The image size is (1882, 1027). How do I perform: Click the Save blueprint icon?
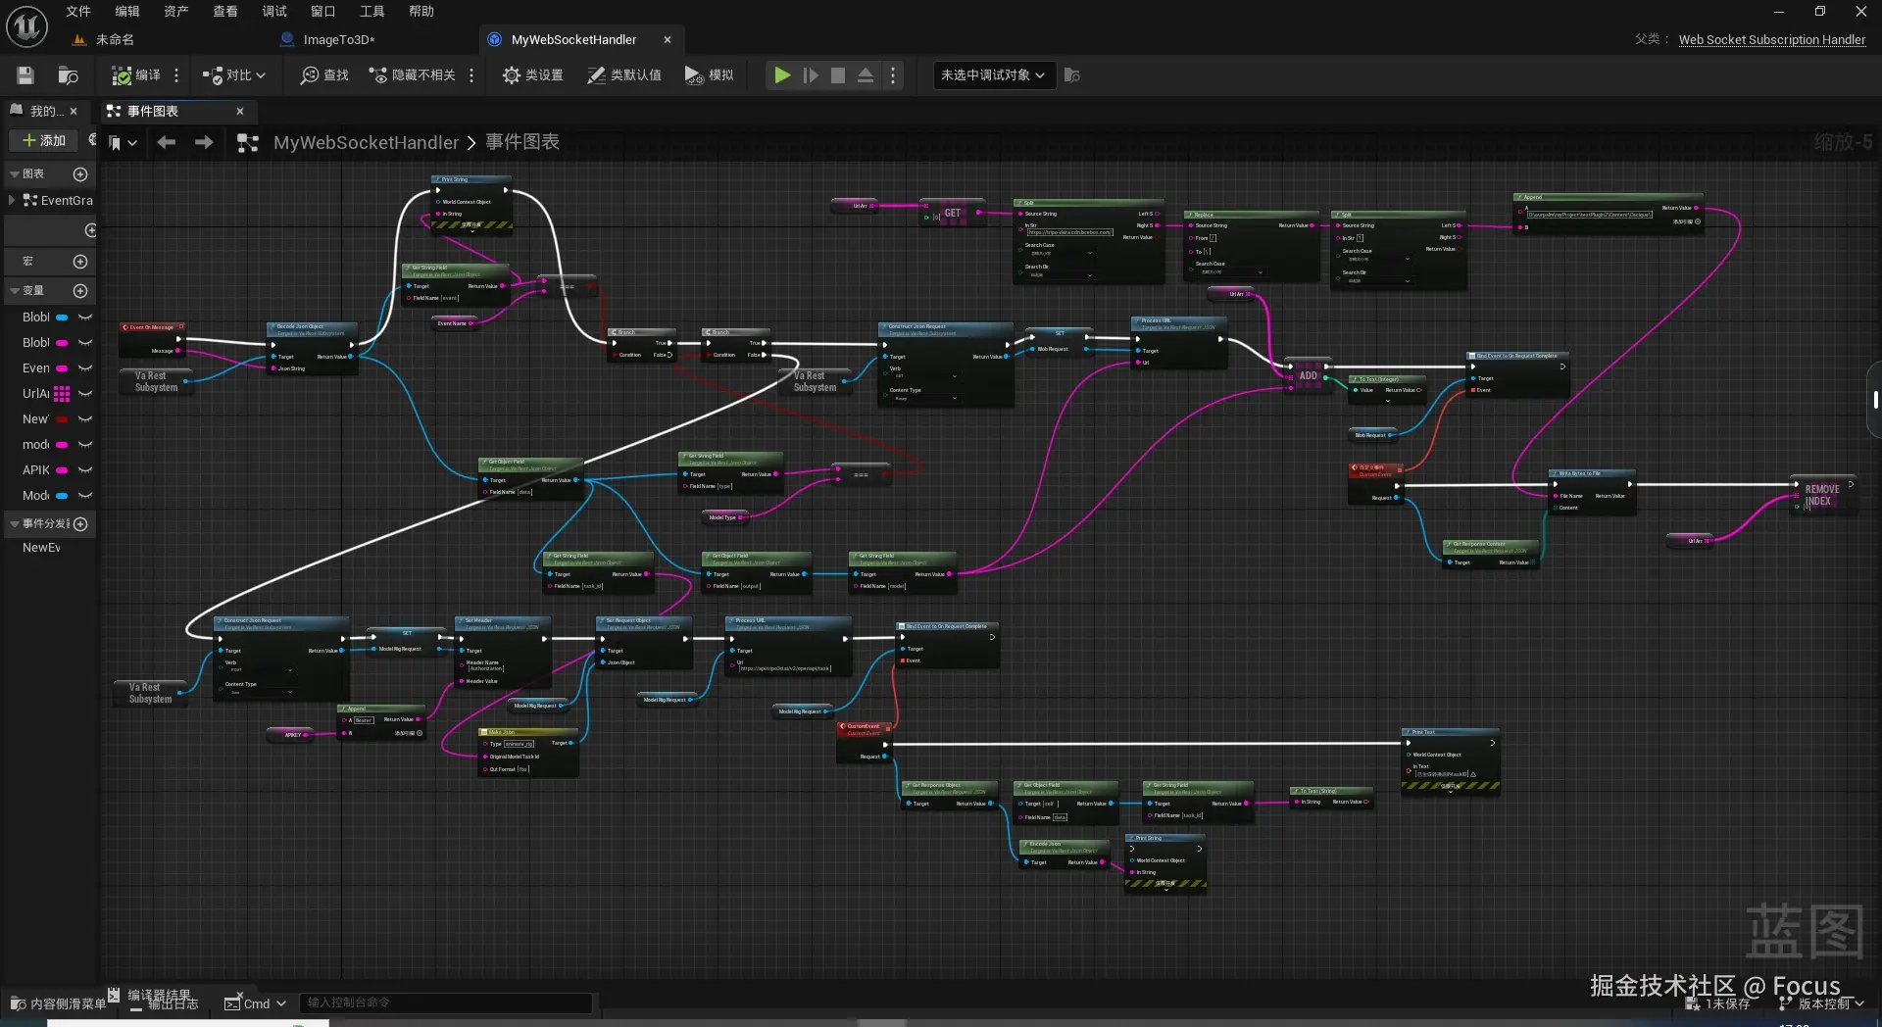pyautogui.click(x=25, y=75)
